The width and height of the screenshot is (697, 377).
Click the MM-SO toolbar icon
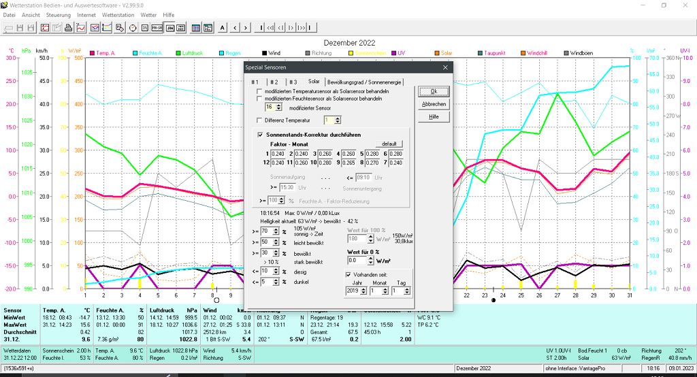coord(157,28)
